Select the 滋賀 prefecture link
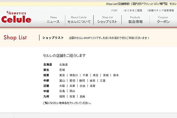177x118 pixels. (93, 86)
